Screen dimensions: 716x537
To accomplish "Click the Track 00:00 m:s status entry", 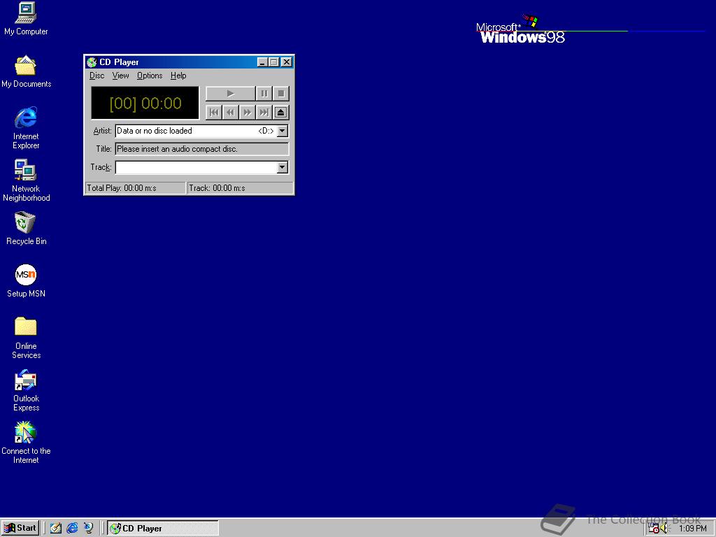I will click(241, 188).
